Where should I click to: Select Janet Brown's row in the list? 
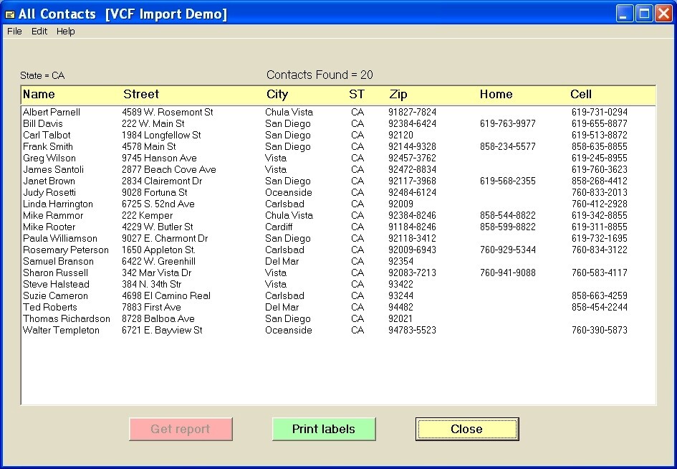tap(49, 181)
